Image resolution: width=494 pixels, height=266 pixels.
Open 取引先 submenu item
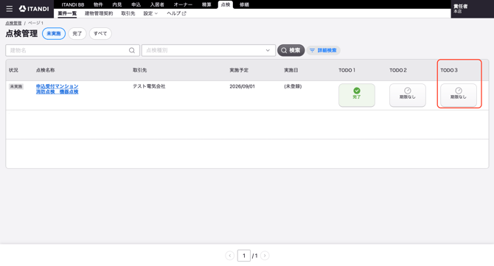(128, 13)
